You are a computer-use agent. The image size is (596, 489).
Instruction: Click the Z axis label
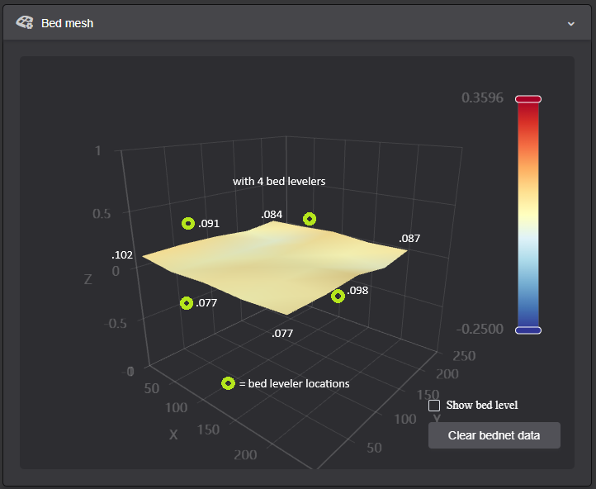point(88,279)
